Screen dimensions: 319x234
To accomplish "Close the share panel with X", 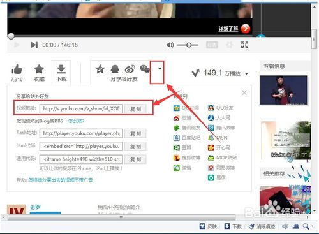I will 244,92.
